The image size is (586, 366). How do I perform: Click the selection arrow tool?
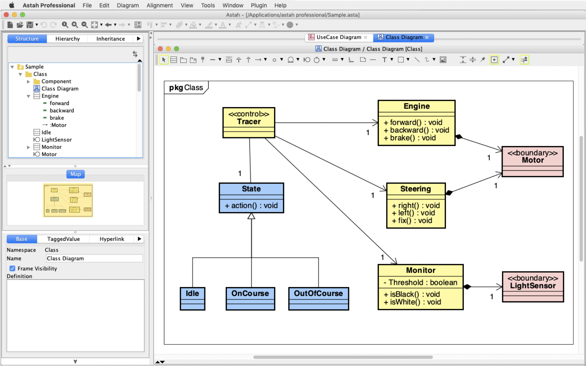pos(164,60)
